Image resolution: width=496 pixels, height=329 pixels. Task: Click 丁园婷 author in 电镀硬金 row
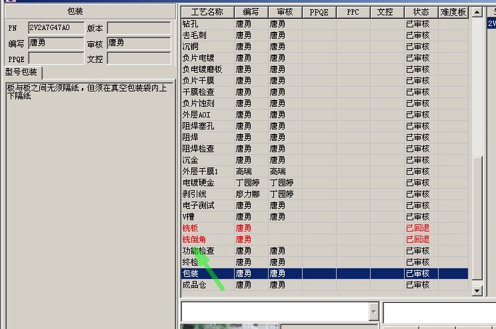(x=248, y=183)
